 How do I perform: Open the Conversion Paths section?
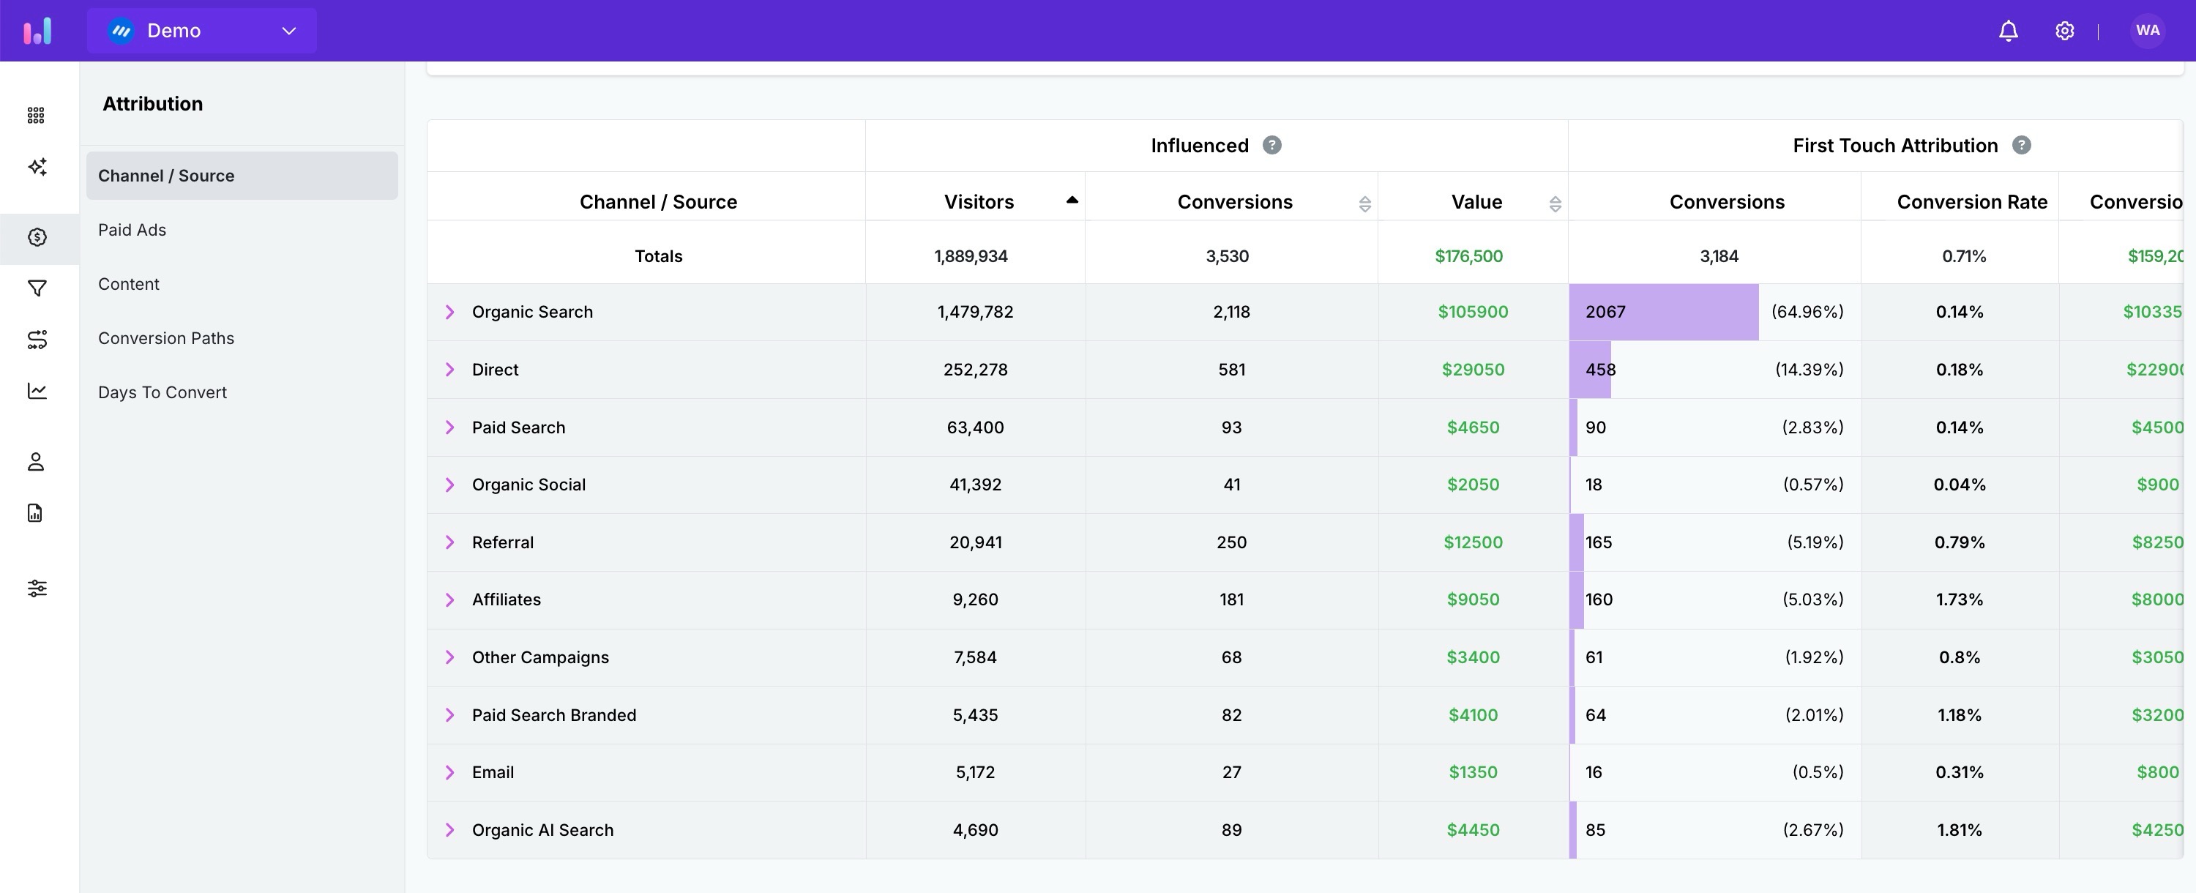click(166, 338)
